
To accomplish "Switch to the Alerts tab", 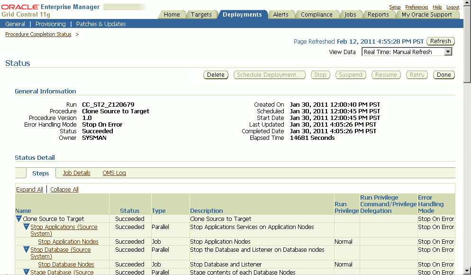I will click(x=281, y=14).
